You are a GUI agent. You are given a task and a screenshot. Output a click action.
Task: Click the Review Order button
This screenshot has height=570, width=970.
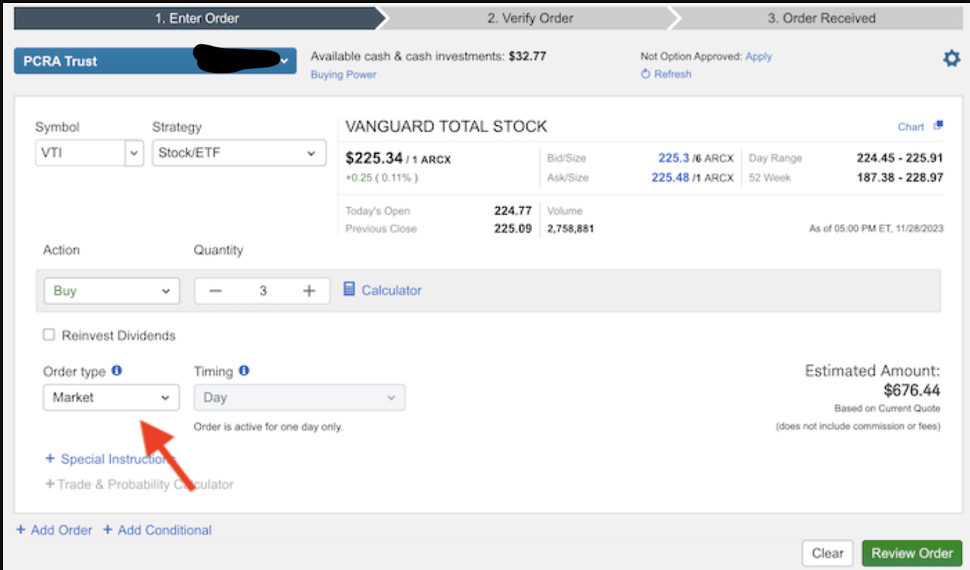pyautogui.click(x=911, y=553)
